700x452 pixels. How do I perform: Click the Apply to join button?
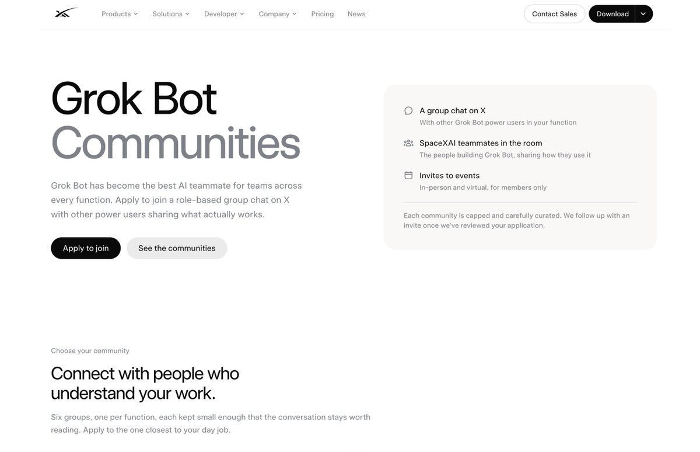click(86, 248)
